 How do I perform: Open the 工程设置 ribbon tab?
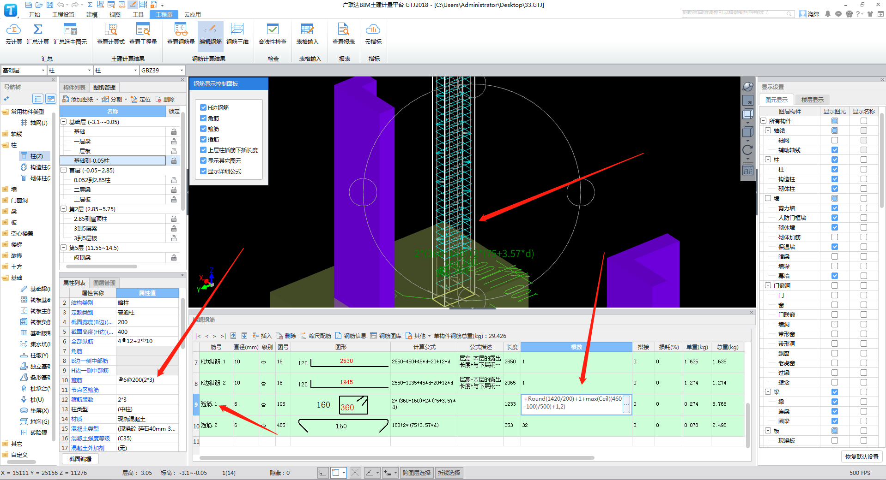coord(63,14)
